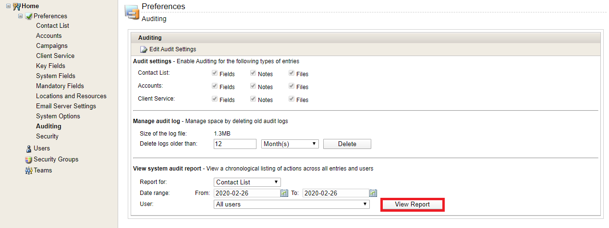
Task: Click the Delete logs button
Action: (347, 144)
